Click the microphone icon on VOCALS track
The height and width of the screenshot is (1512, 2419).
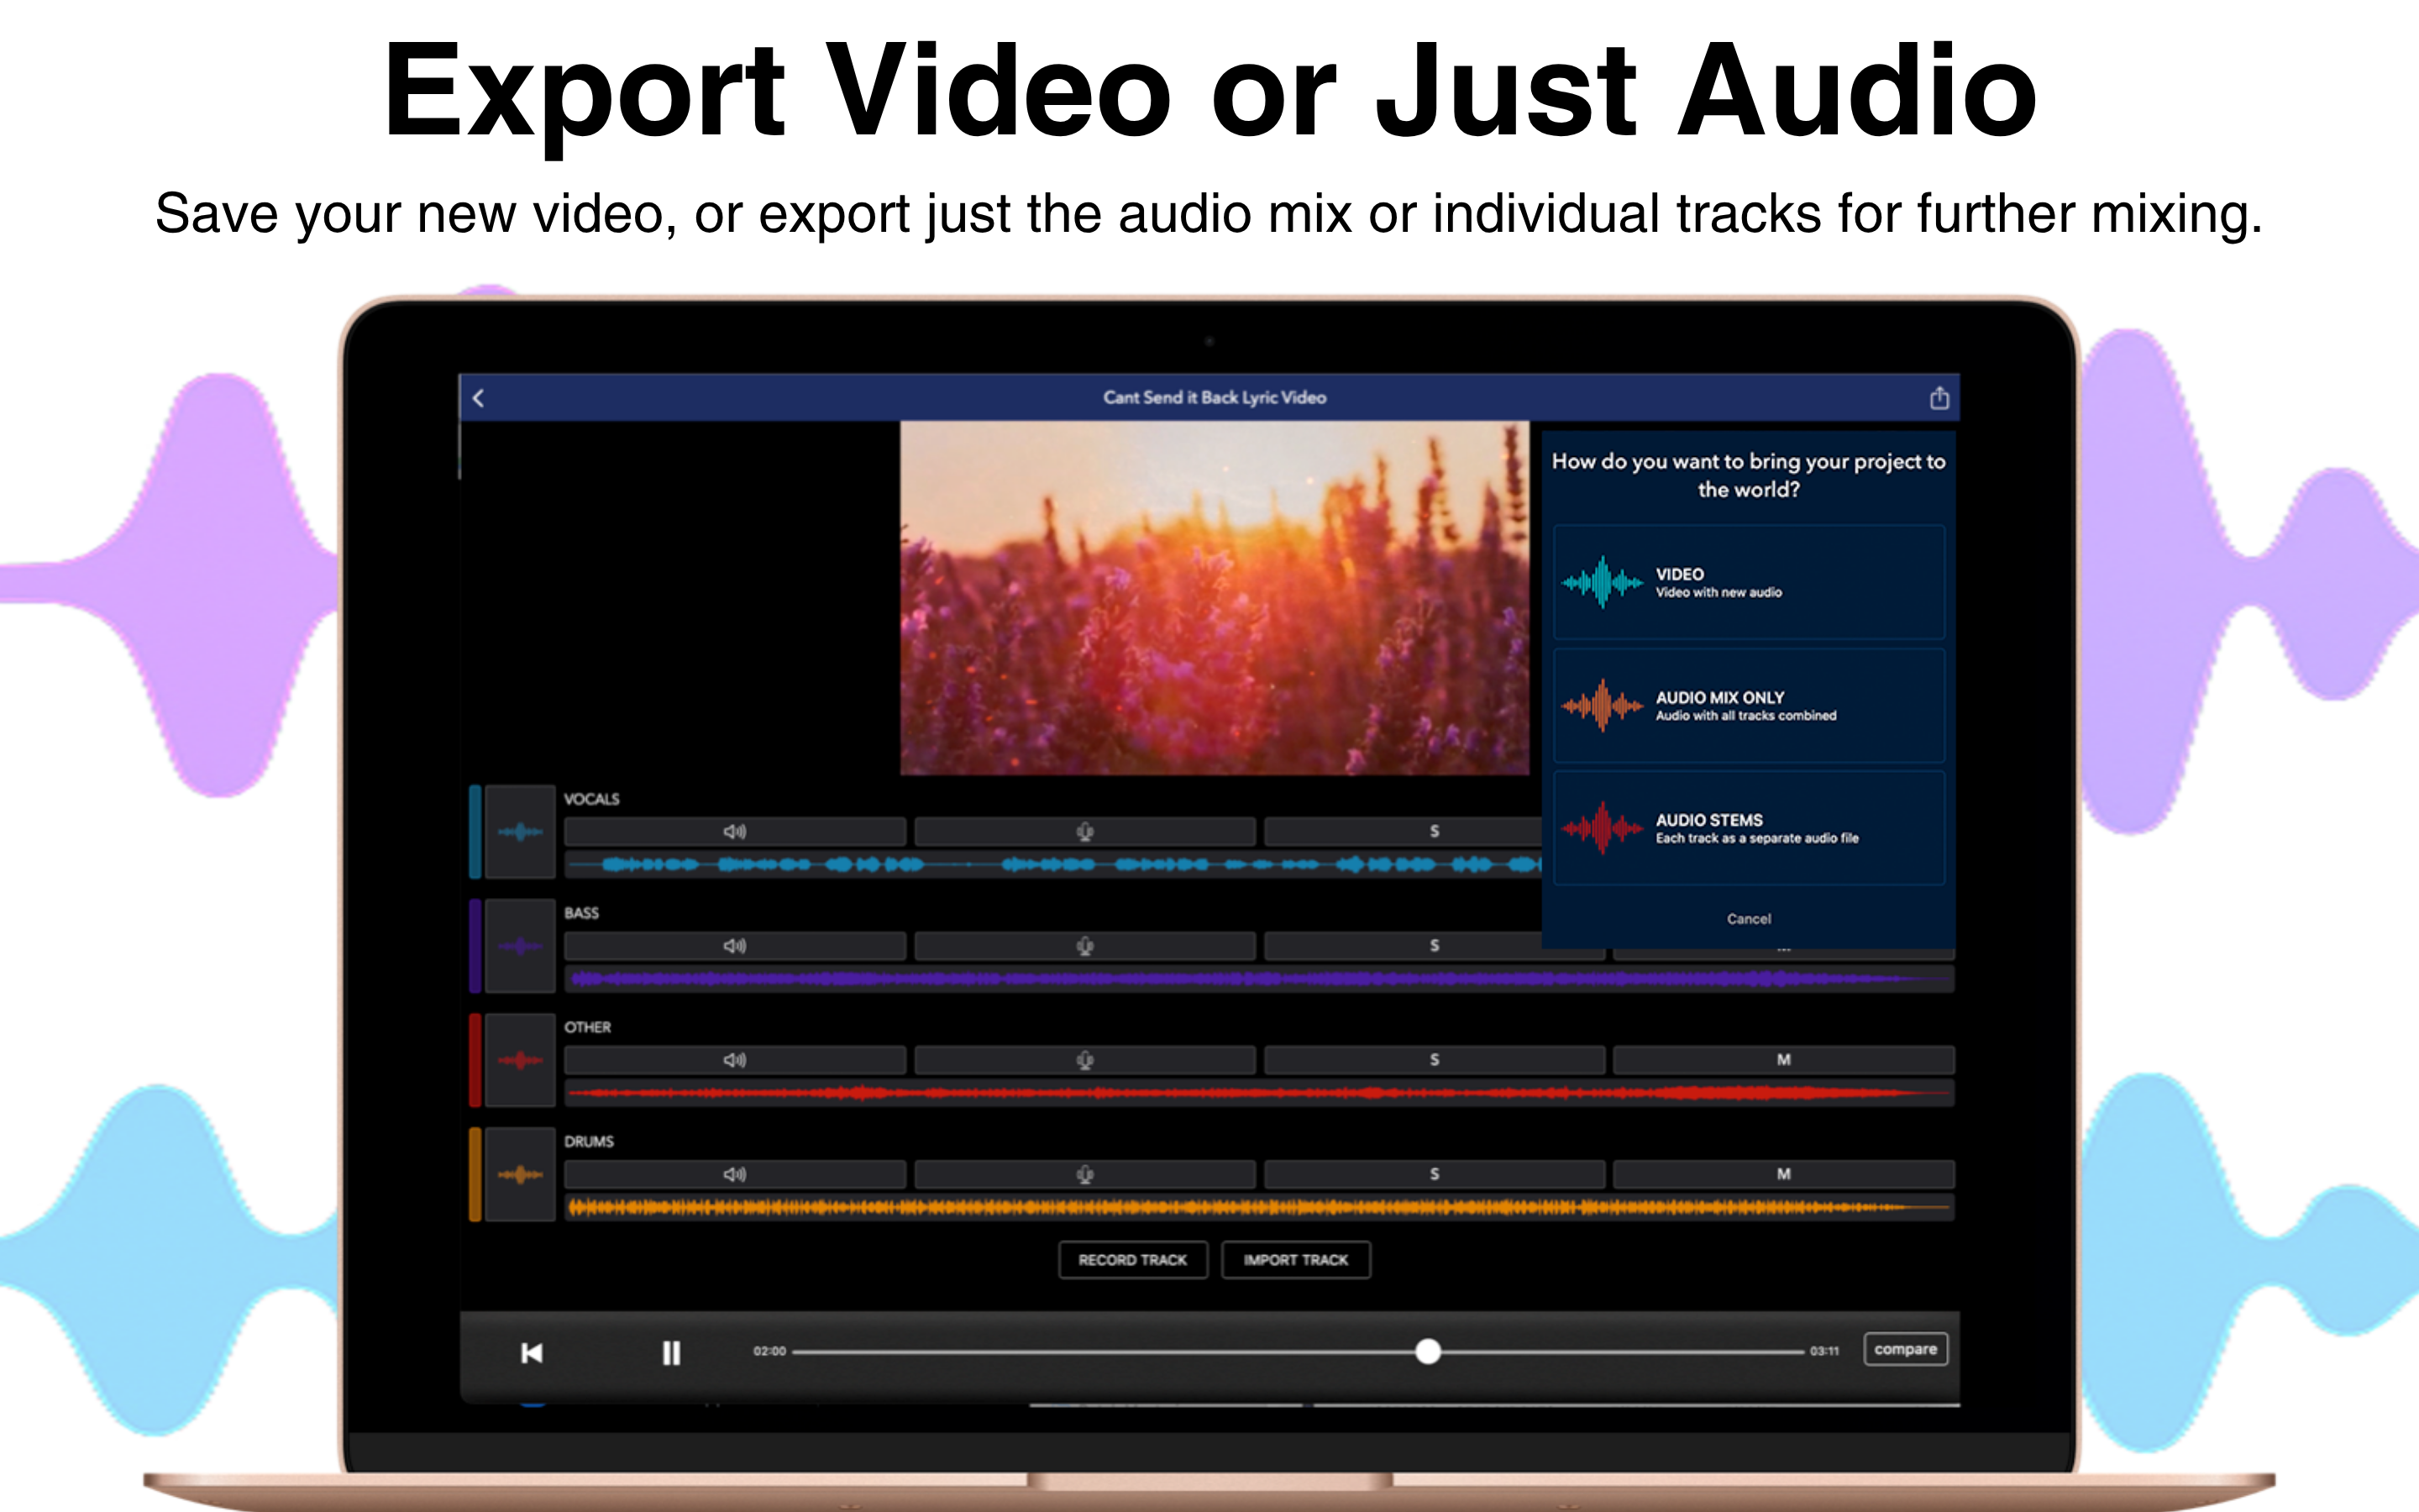coord(1084,832)
